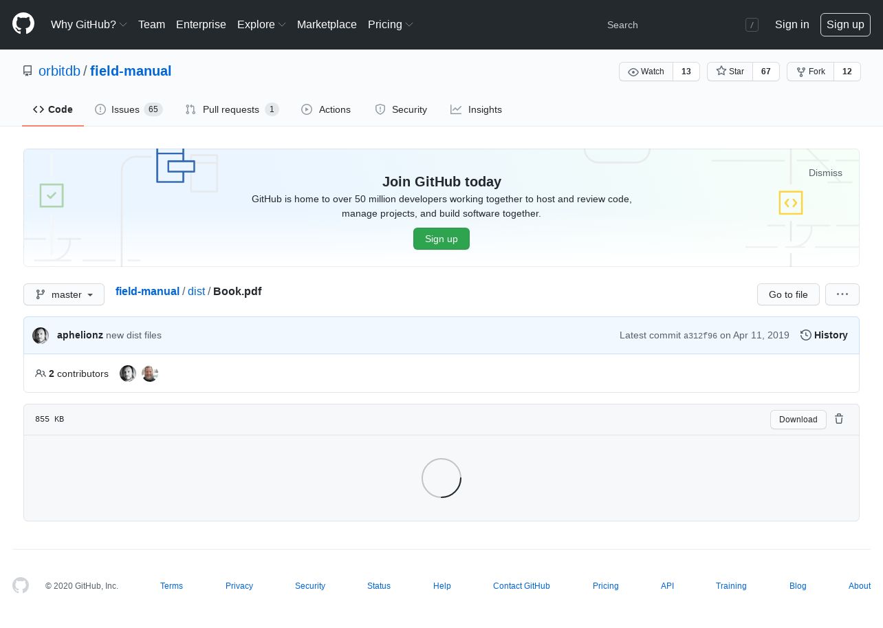Image resolution: width=883 pixels, height=628 pixels.
Task: Click aphelionz's commit author avatar
Action: click(x=41, y=335)
